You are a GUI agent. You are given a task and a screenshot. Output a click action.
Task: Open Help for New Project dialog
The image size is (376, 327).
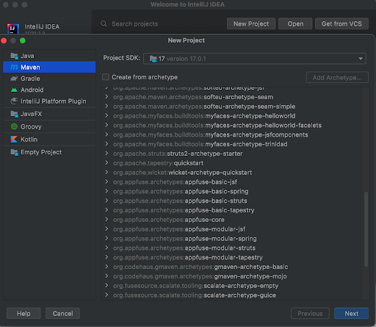23,314
